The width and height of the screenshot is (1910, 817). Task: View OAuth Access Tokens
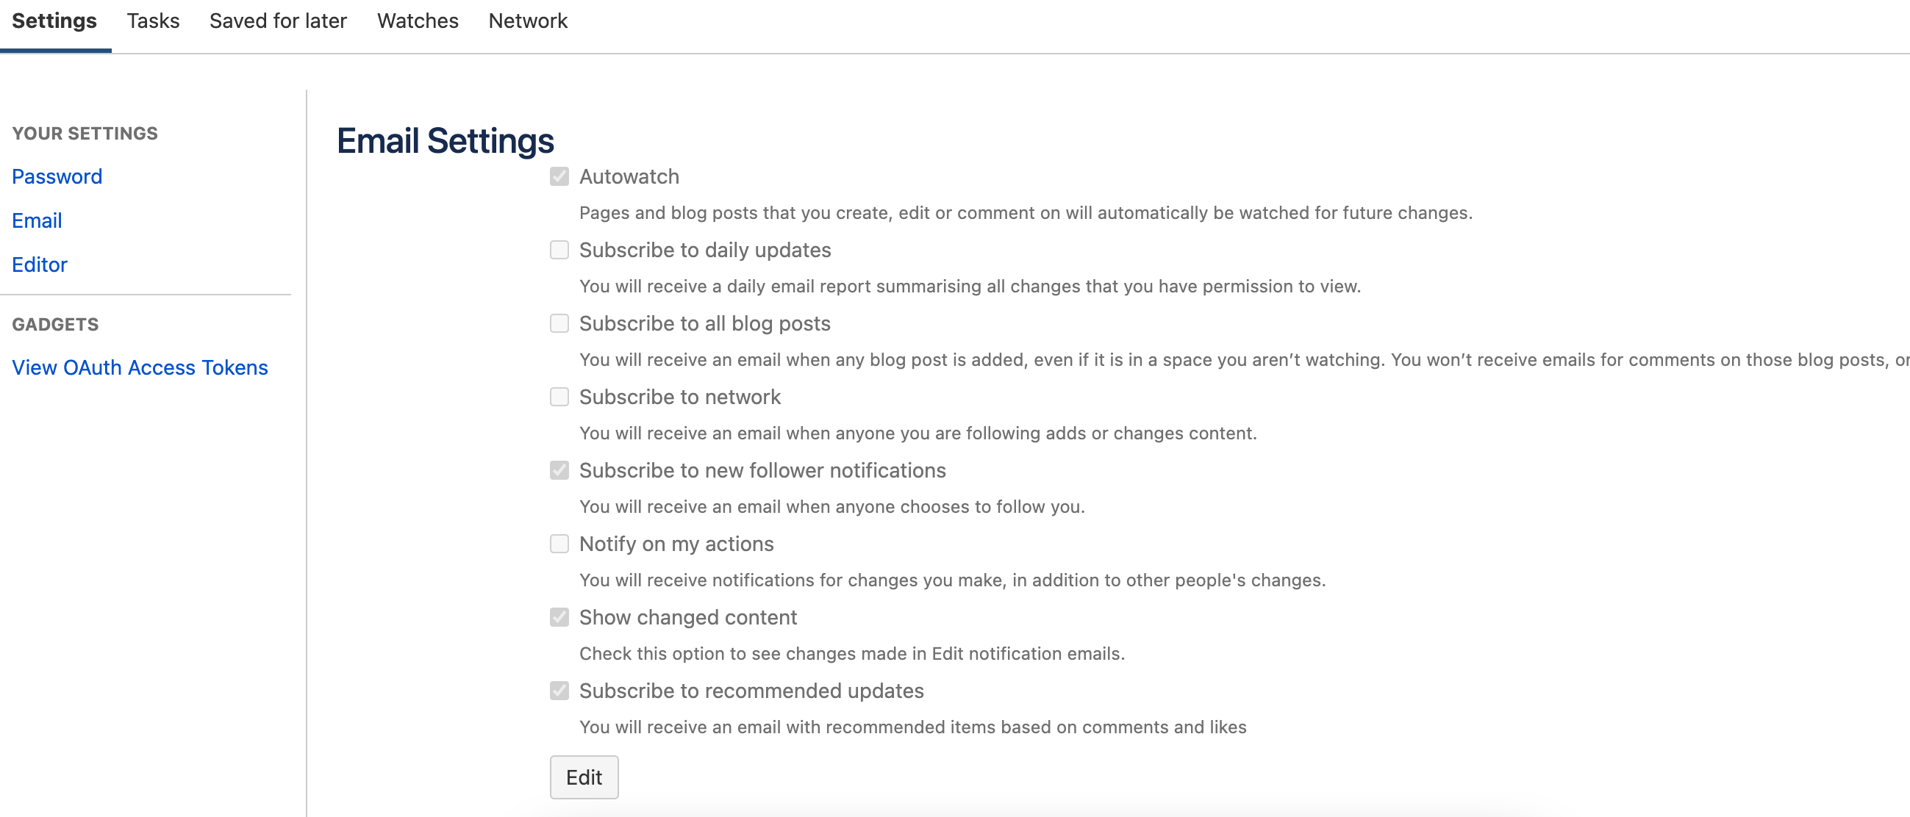(140, 367)
